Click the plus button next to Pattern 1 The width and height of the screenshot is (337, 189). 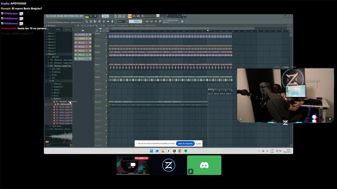tap(143, 21)
